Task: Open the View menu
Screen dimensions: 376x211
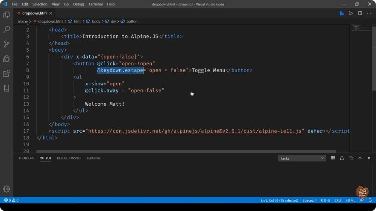Action: coord(56,4)
